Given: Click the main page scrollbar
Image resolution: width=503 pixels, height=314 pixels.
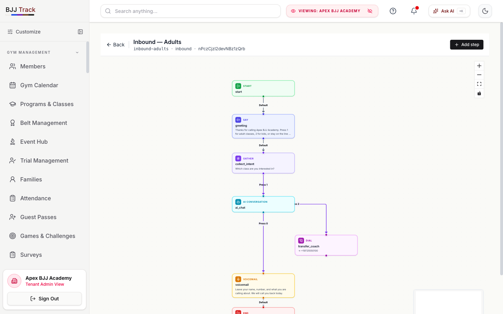Looking at the screenshot, I should pyautogui.click(x=502, y=149).
